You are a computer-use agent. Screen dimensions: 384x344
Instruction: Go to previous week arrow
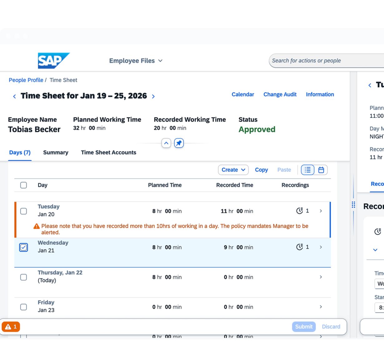coord(14,96)
